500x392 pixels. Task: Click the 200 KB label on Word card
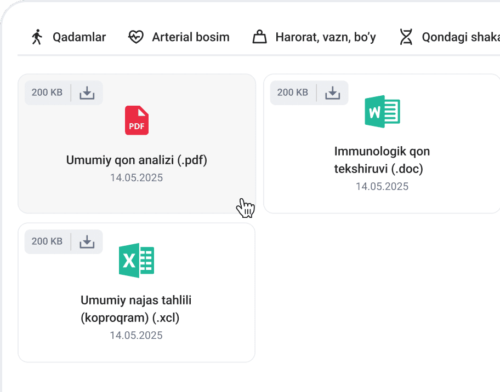point(293,93)
